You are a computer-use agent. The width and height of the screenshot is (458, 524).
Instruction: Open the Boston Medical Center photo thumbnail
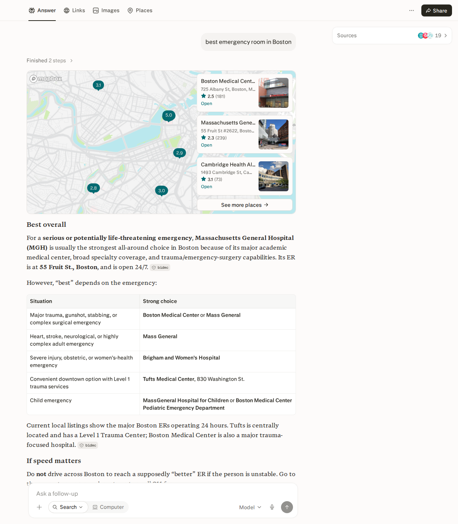[274, 93]
